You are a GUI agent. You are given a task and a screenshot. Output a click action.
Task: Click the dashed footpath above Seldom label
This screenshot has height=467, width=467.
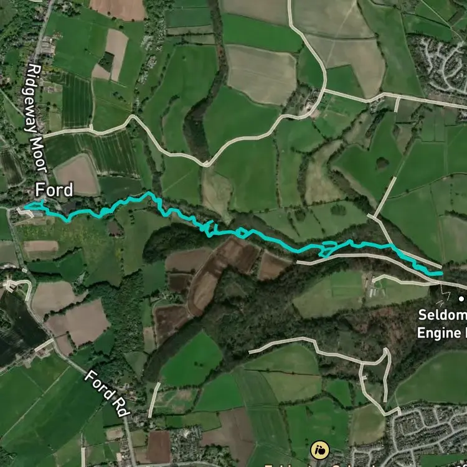[x=445, y=294]
